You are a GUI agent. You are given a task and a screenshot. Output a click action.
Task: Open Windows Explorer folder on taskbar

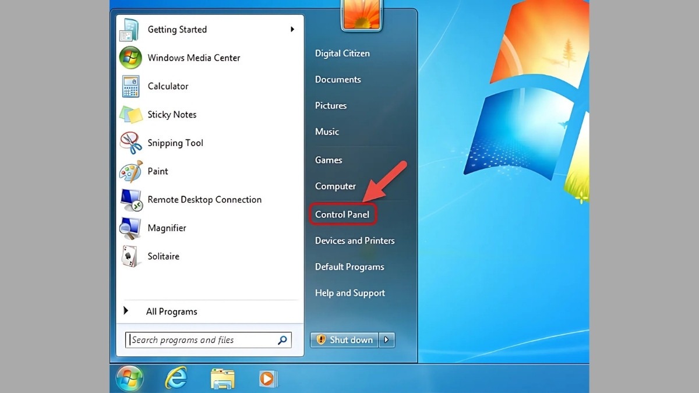point(222,379)
